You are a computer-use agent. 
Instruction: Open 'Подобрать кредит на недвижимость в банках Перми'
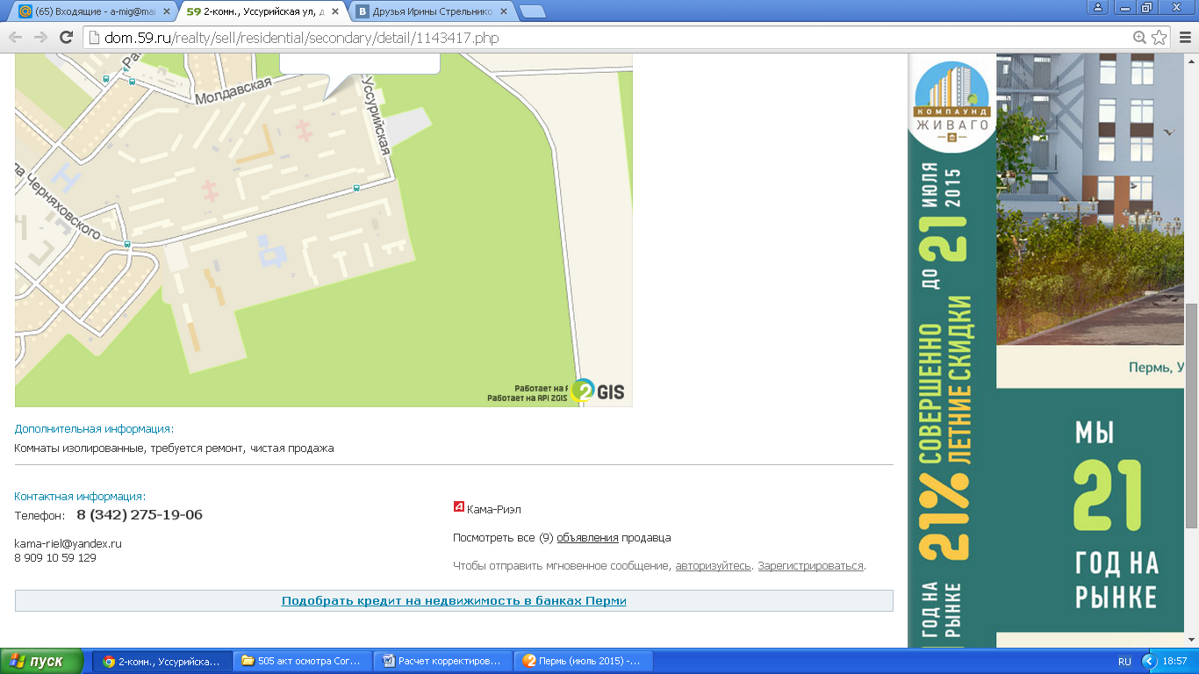click(x=454, y=601)
